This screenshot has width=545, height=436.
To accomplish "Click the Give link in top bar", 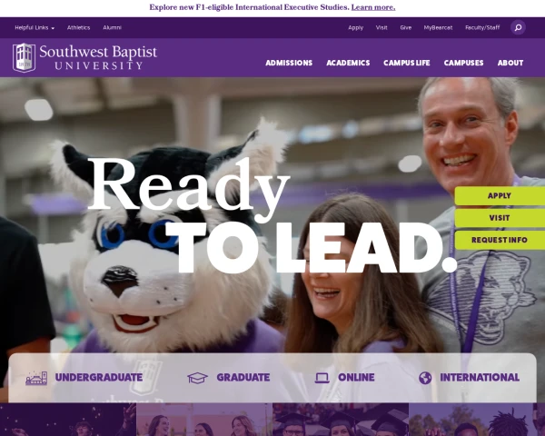I will tap(405, 27).
